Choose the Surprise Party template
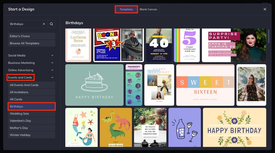Screen dimensions: 275x153 234,45
